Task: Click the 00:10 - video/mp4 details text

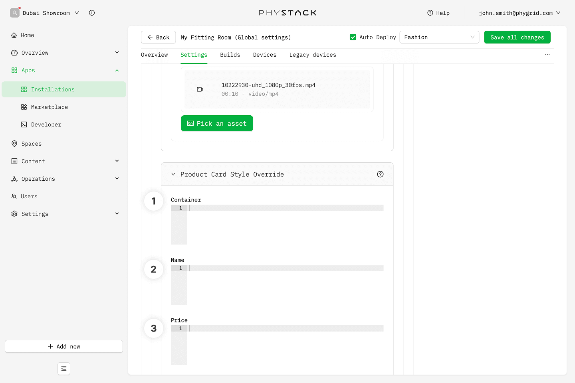Action: point(250,94)
